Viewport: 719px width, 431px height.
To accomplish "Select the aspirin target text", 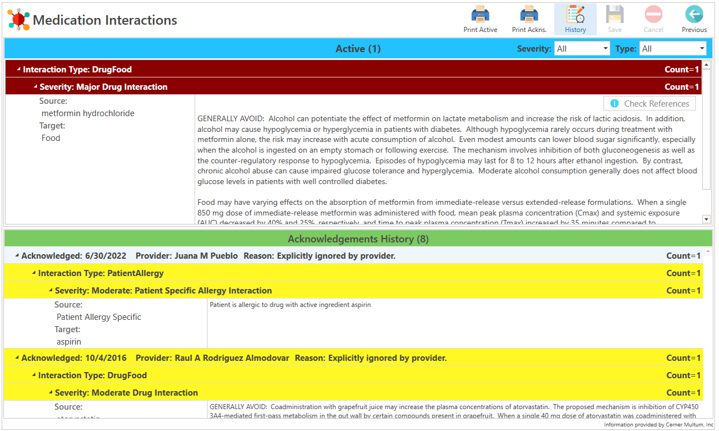I will (x=69, y=342).
